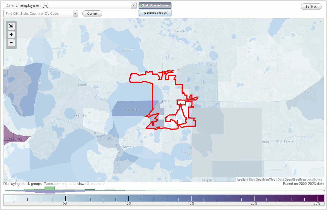Zoom out with the minus button

pyautogui.click(x=11, y=42)
